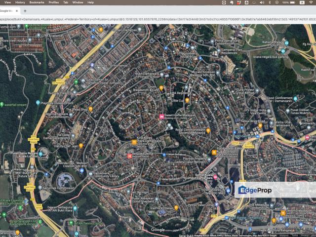Select The Bread Shop food marker
Image resolution: width=316 pixels, height=237 pixels.
pyautogui.click(x=91, y=109)
